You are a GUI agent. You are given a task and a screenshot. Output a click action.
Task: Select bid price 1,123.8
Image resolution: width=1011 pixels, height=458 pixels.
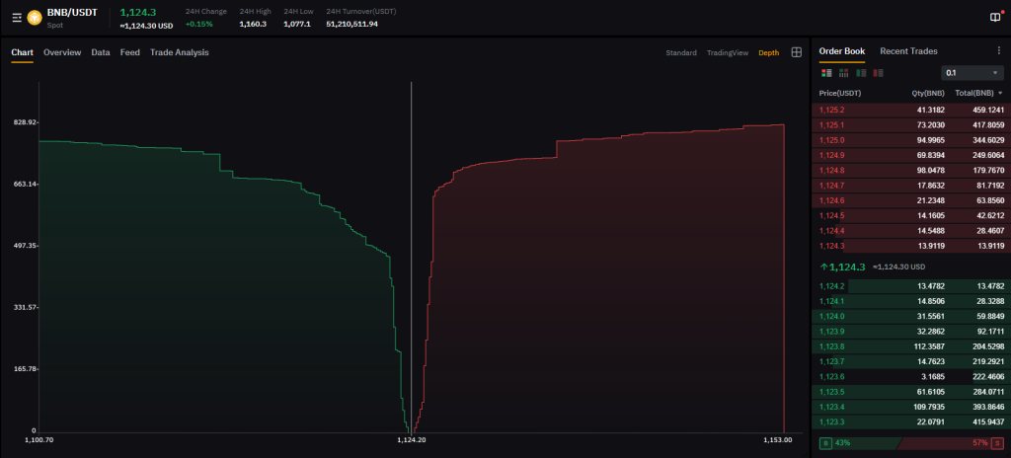pos(831,347)
